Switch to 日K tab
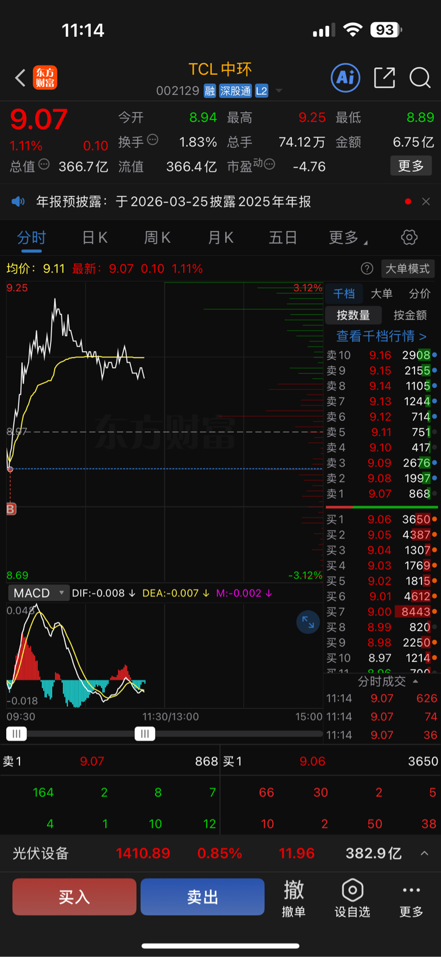 (95, 238)
